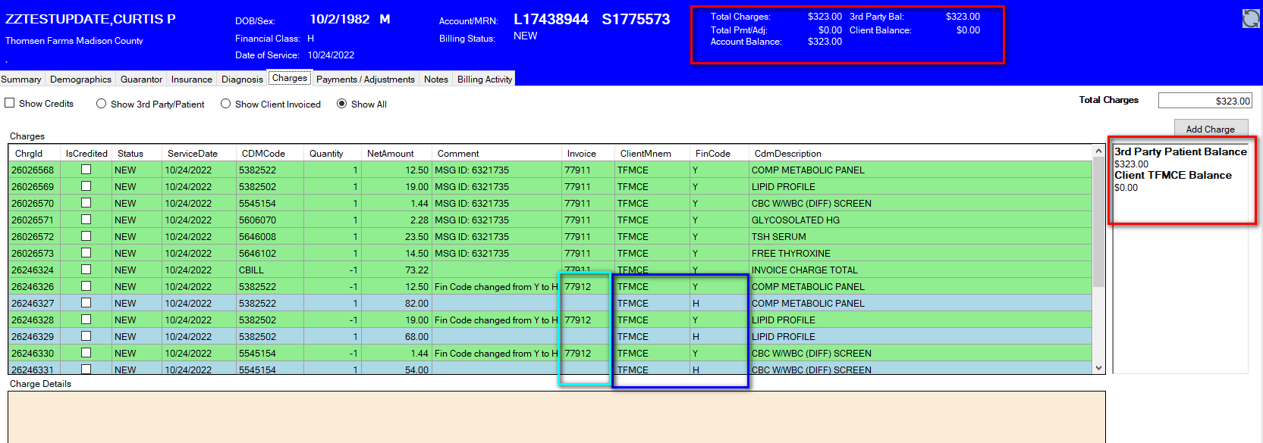Open the Notes tab

click(x=435, y=79)
